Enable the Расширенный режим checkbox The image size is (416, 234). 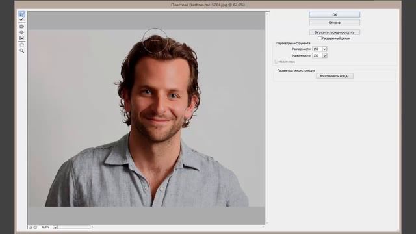click(320, 38)
